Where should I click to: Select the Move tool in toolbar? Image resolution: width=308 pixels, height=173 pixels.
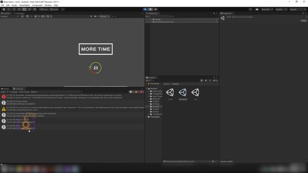tap(9, 9)
